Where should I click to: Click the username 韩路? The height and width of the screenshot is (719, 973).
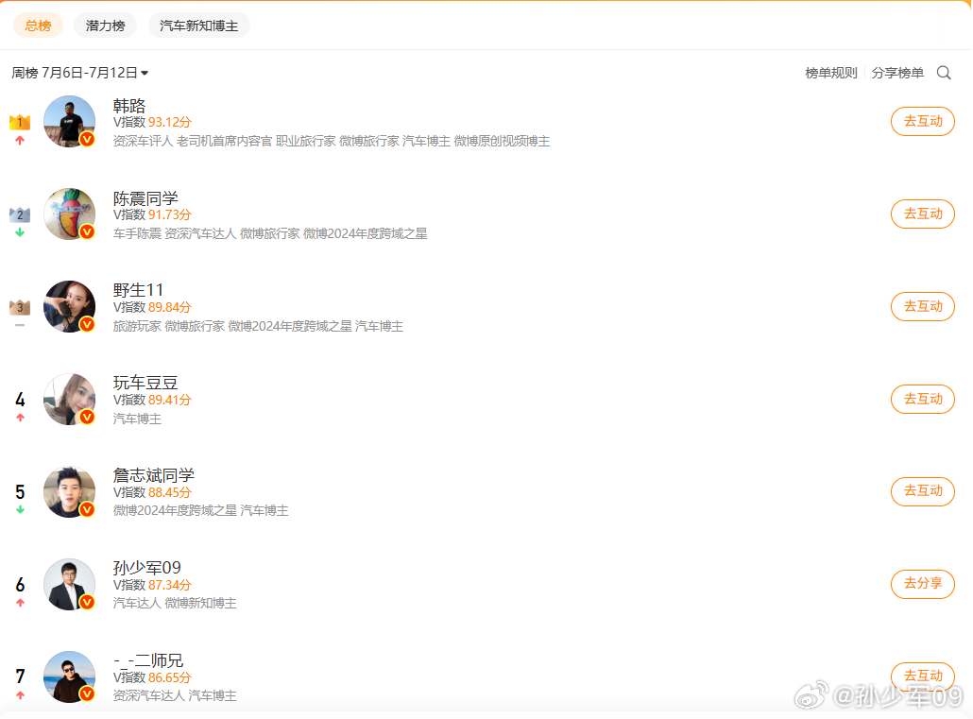[x=129, y=106]
